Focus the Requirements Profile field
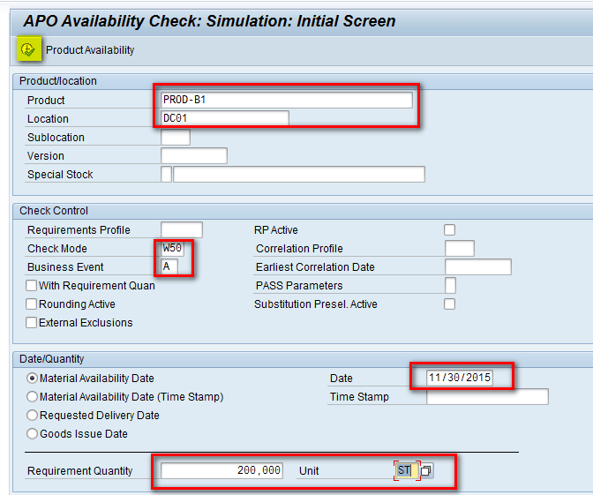Viewport: 593px width, 495px height. click(182, 229)
